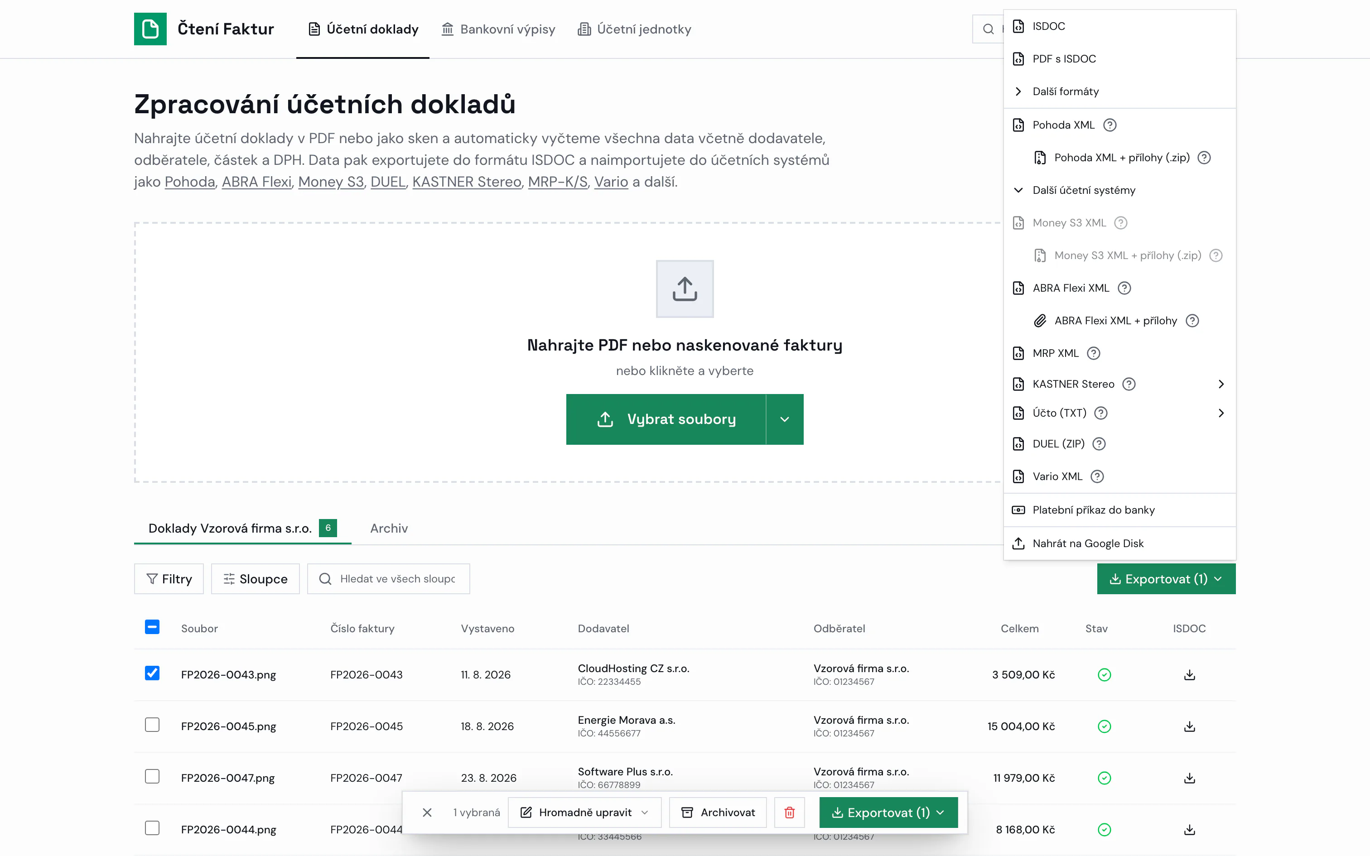Open help icon next to Pohoda XML
The image size is (1370, 856).
(1110, 125)
